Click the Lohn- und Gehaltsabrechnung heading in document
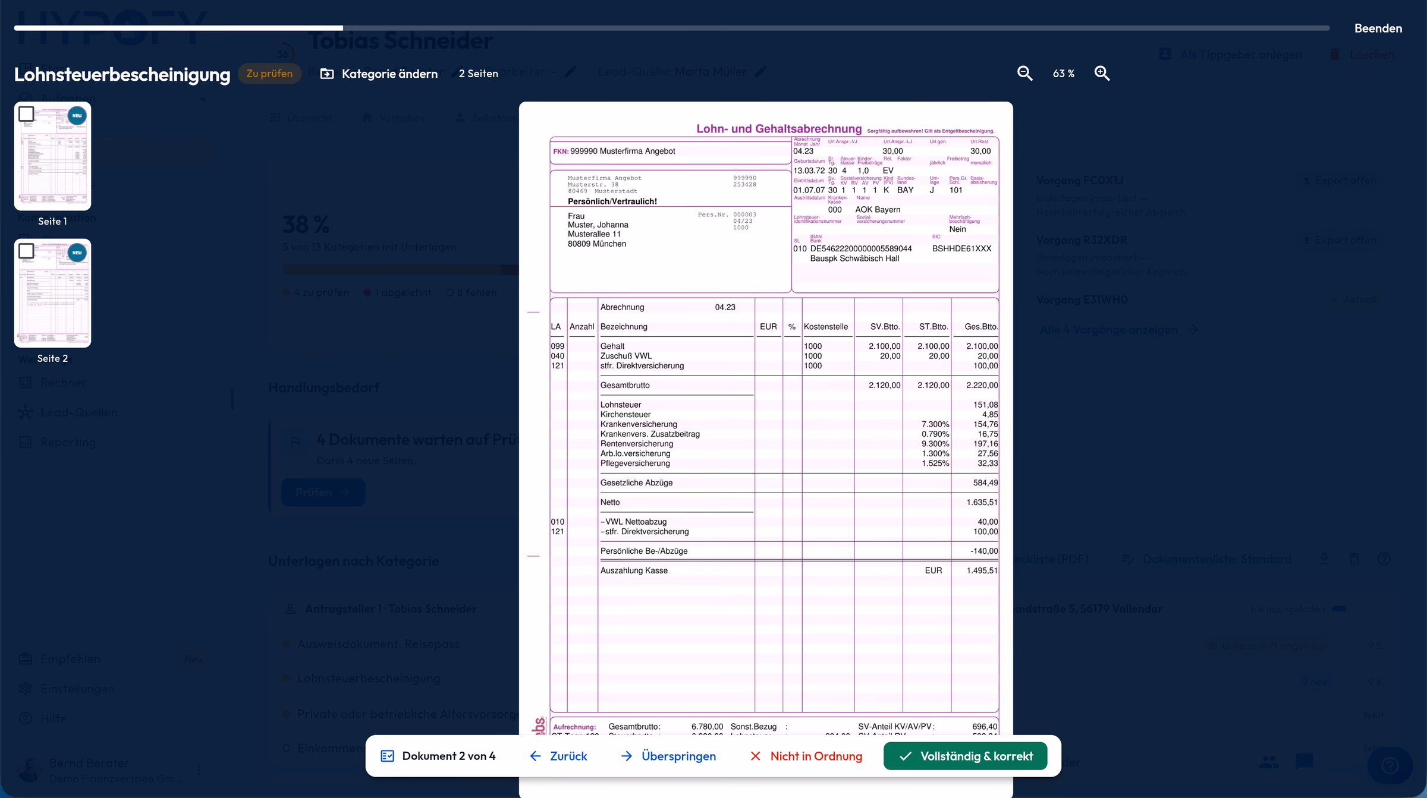 click(x=779, y=128)
